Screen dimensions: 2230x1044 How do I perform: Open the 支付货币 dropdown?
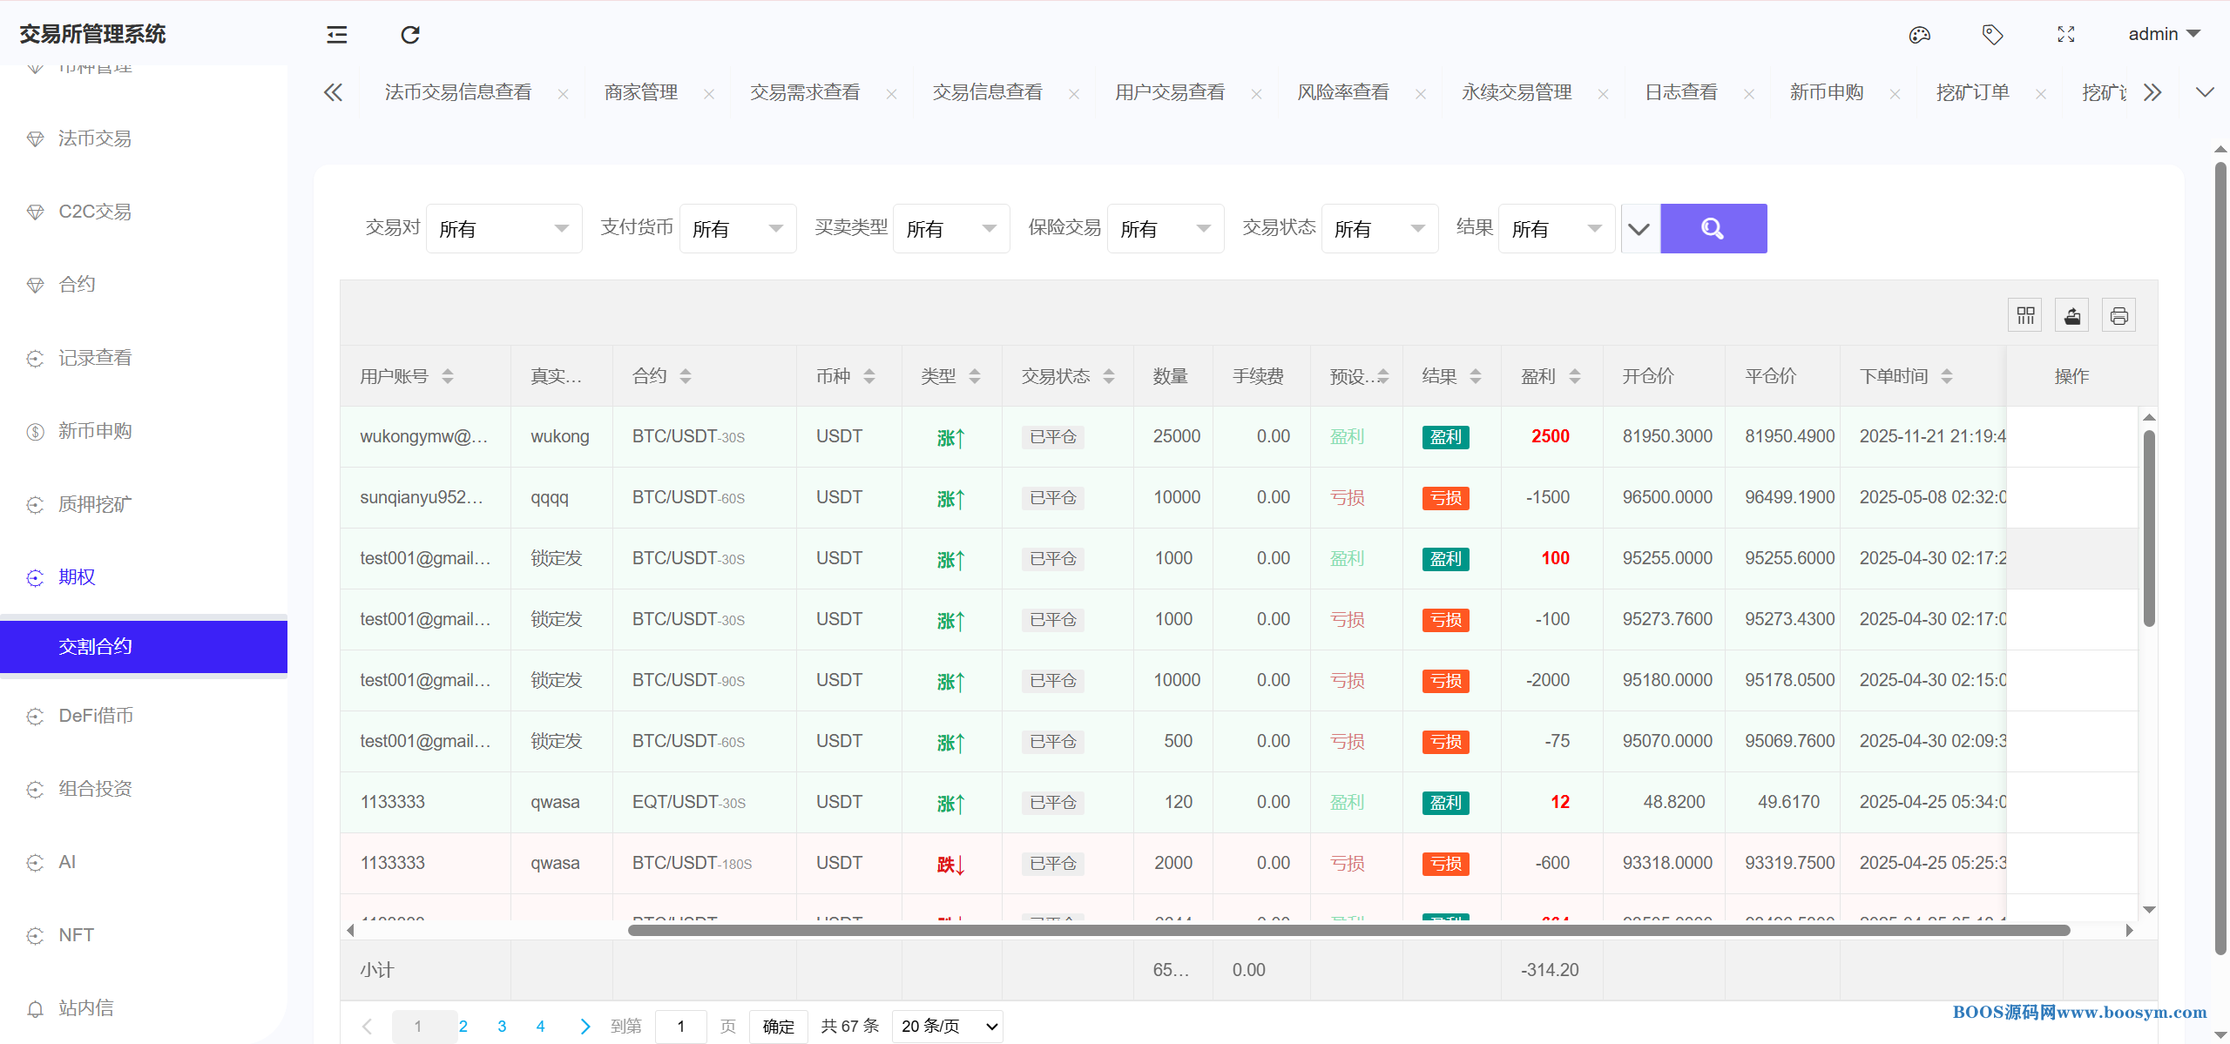point(737,229)
